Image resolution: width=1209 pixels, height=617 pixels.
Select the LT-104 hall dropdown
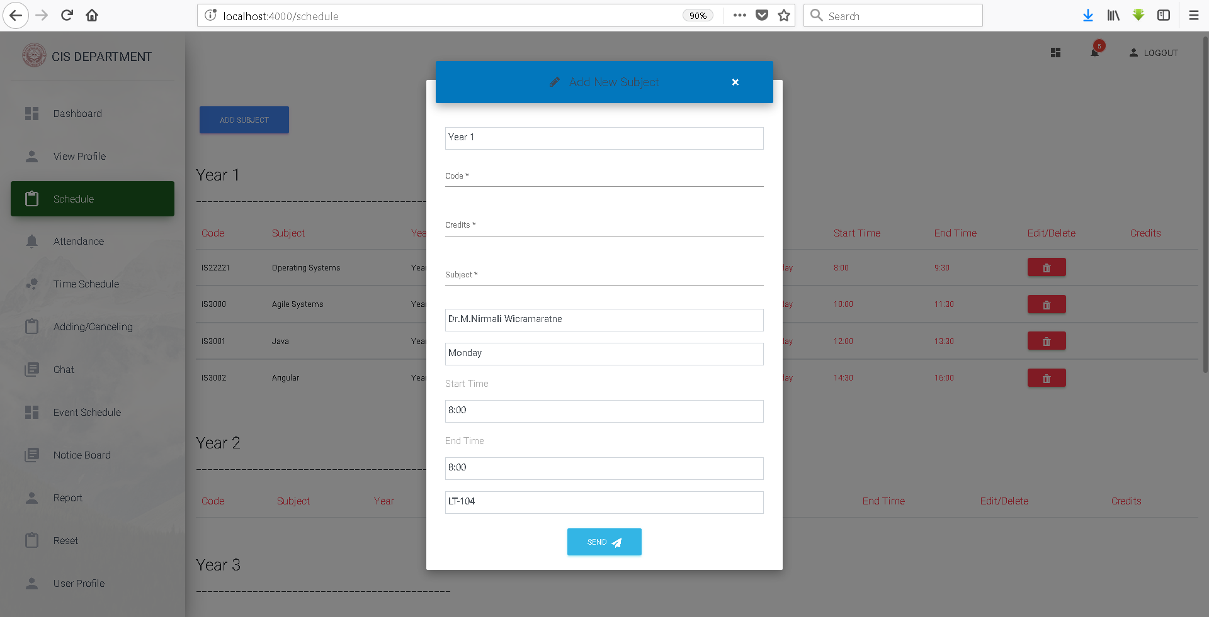click(x=604, y=503)
